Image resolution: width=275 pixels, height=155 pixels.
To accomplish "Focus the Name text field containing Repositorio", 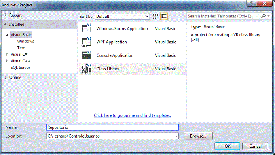I will [112, 127].
